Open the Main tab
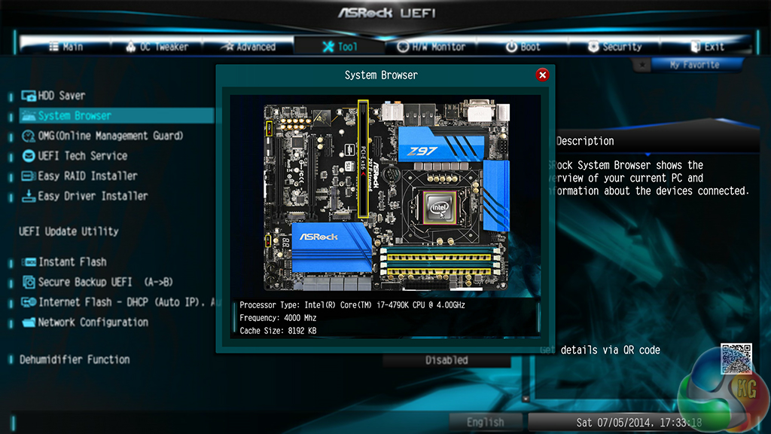 click(x=66, y=47)
